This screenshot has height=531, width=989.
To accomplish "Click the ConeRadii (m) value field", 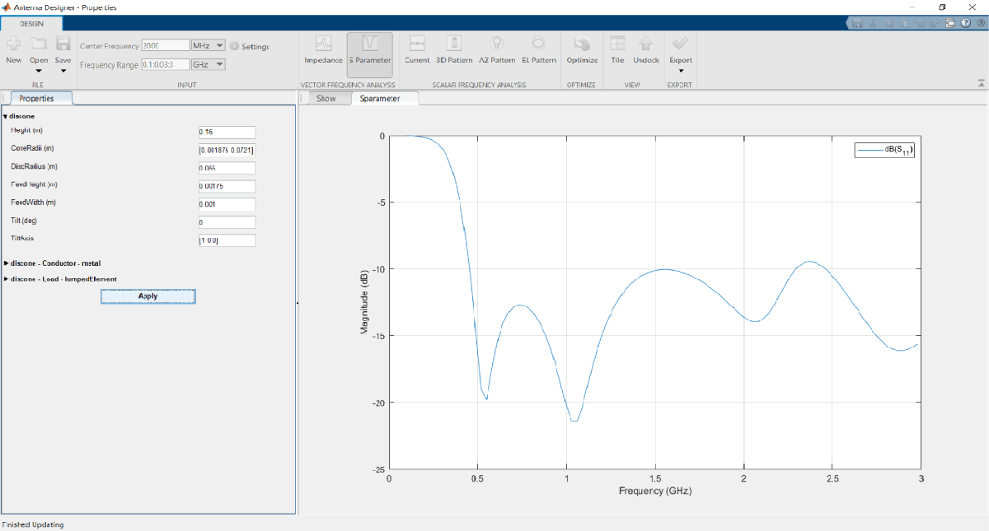I will [x=227, y=151].
